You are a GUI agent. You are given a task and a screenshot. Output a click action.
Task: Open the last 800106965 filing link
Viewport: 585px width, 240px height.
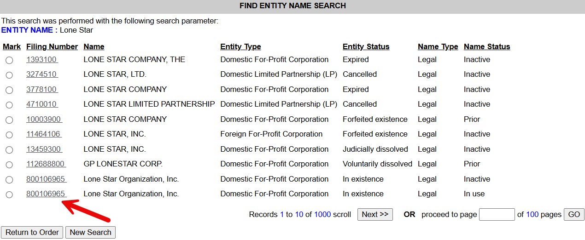46,194
